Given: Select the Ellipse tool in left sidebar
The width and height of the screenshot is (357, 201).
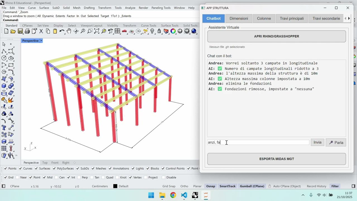Looking at the screenshot, I should tap(11, 58).
